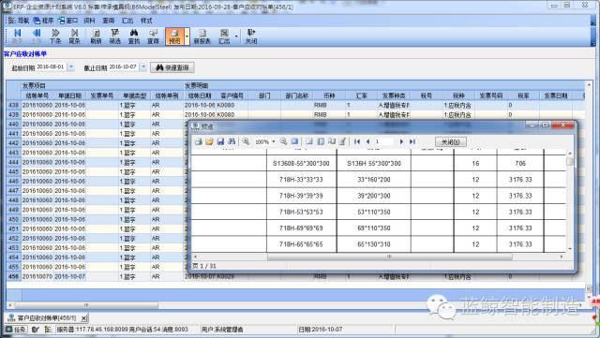Go to next page in preview window
Viewport: 600px width, 338px height.
click(x=401, y=141)
